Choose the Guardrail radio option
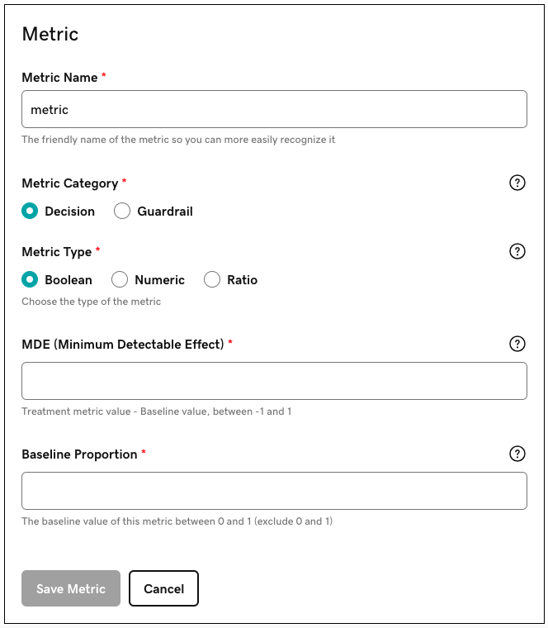Image resolution: width=548 pixels, height=628 pixels. pos(122,211)
